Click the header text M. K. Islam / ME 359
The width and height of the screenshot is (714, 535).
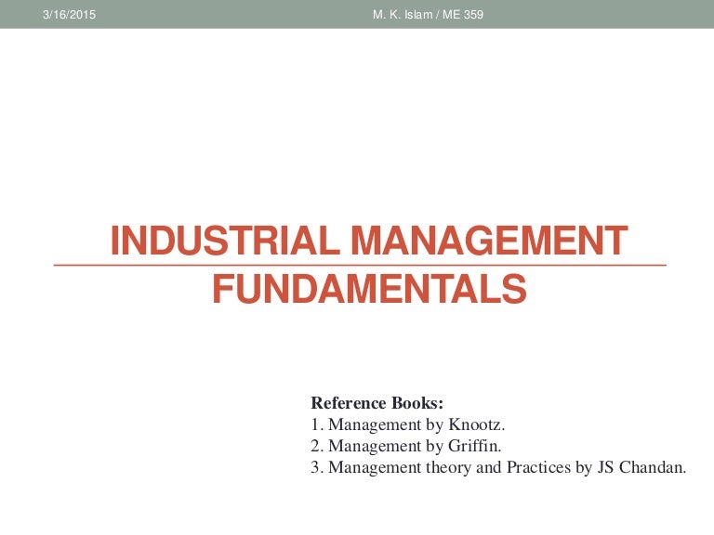click(x=428, y=15)
